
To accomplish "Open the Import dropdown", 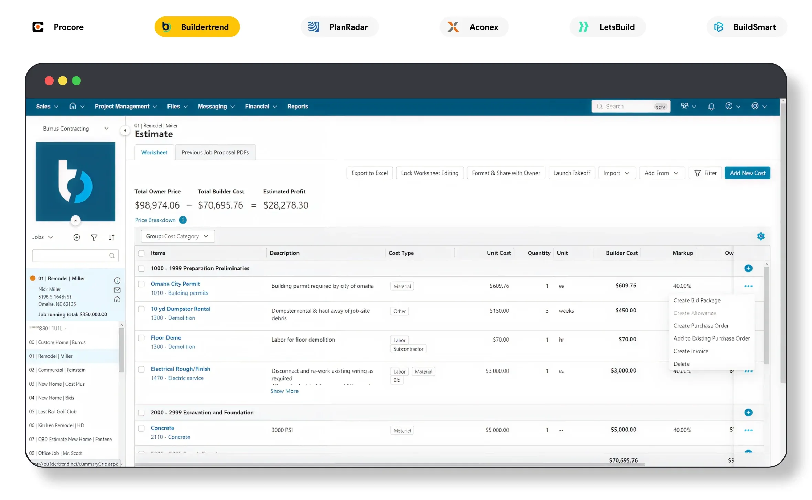I will click(617, 173).
